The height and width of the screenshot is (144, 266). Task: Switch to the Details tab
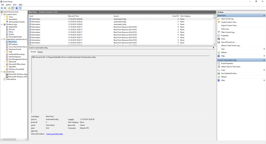pos(40,52)
